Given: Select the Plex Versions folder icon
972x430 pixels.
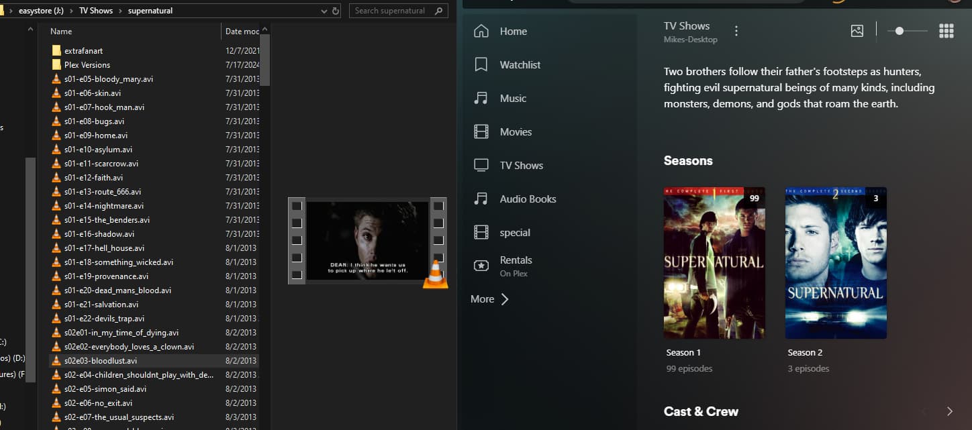Looking at the screenshot, I should coord(56,65).
